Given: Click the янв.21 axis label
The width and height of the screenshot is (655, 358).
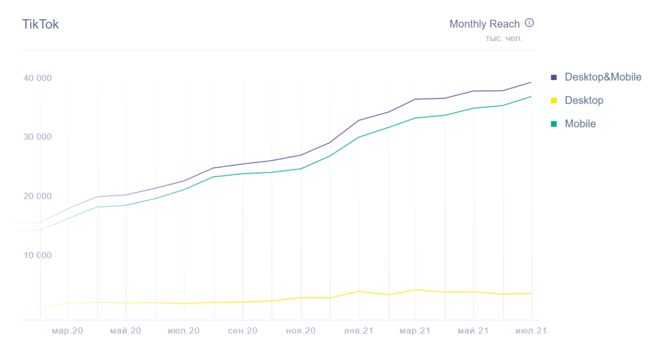Looking at the screenshot, I should click(358, 331).
